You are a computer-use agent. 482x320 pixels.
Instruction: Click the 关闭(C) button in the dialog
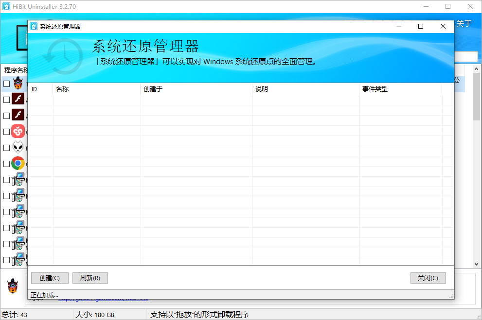pyautogui.click(x=428, y=278)
